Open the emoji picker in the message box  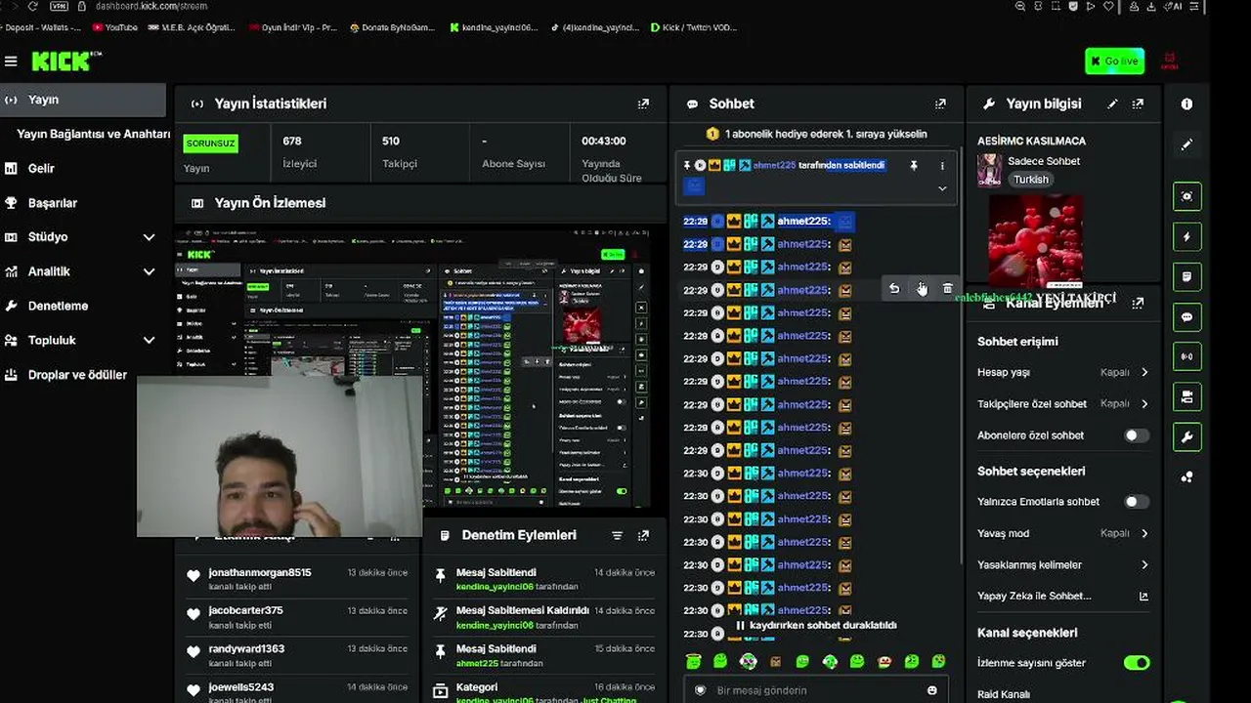931,690
